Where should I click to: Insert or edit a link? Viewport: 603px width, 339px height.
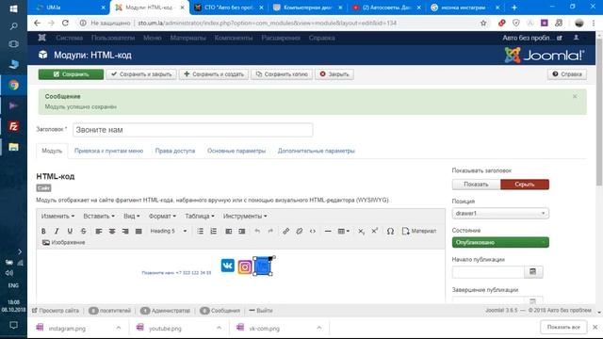click(285, 231)
